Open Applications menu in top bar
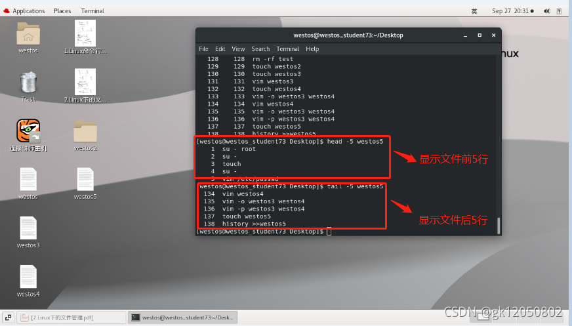Viewport: 572px width, 326px height. point(28,11)
